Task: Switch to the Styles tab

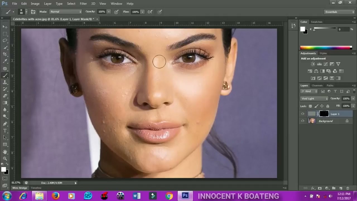Action: pyautogui.click(x=323, y=53)
